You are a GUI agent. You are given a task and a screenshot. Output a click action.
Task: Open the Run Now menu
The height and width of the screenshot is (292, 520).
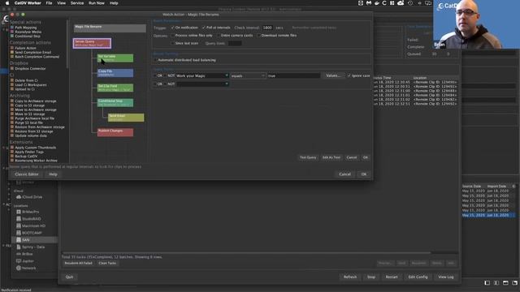97,3
